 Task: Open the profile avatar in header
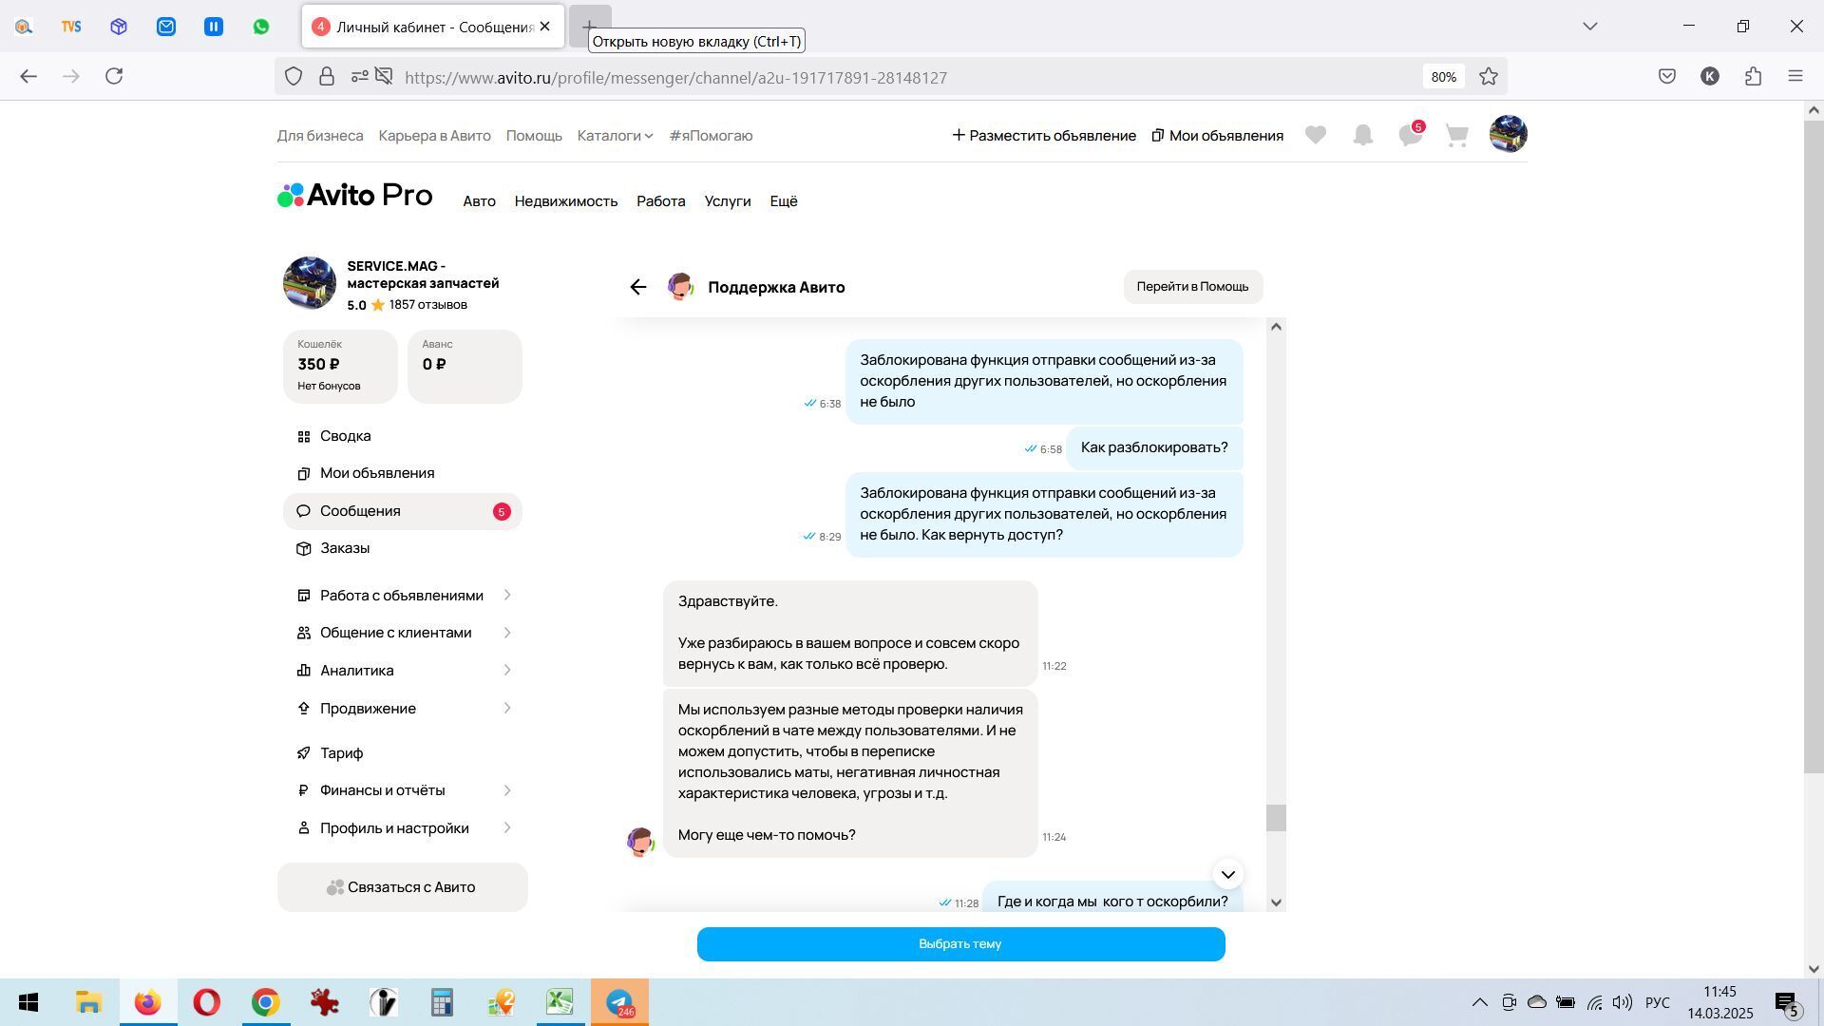pyautogui.click(x=1509, y=134)
